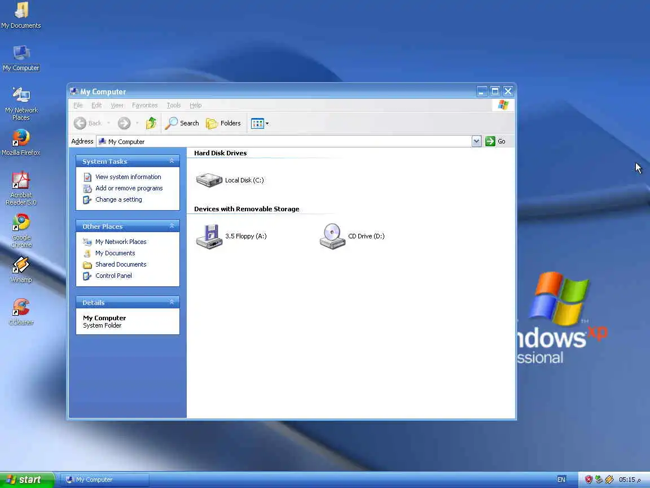The height and width of the screenshot is (488, 650).
Task: Toggle the Folders pane button
Action: [x=223, y=123]
